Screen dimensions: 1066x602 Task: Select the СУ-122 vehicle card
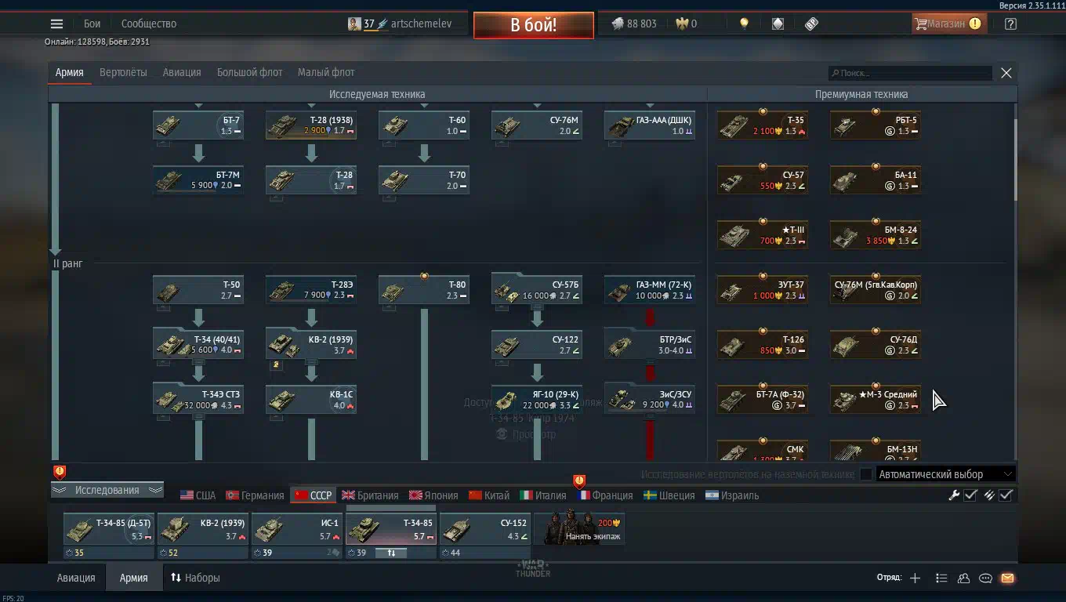(537, 344)
